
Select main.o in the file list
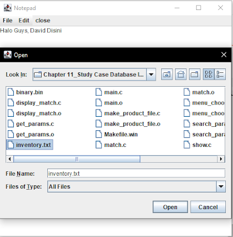[x=109, y=103]
